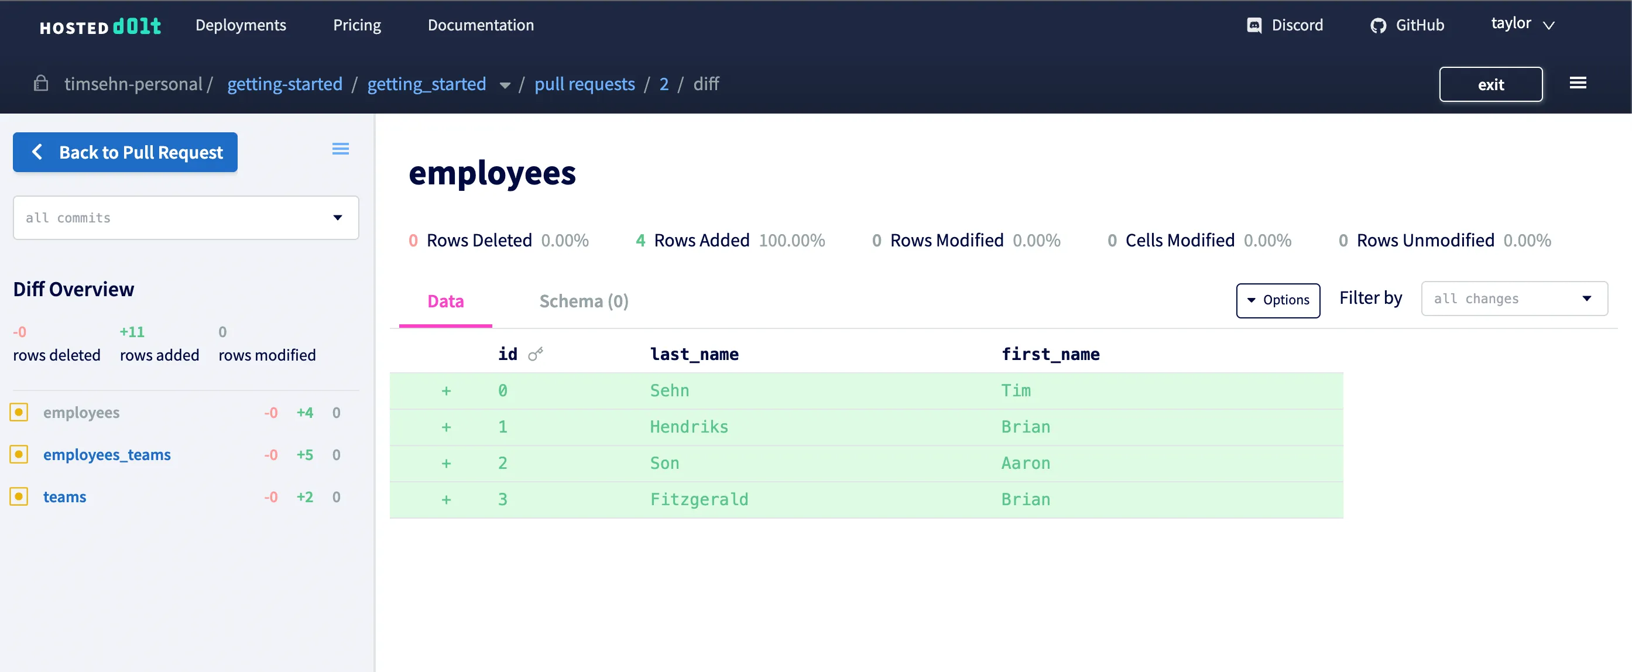
Task: Click the sidebar list toggle icon
Action: coord(340,148)
